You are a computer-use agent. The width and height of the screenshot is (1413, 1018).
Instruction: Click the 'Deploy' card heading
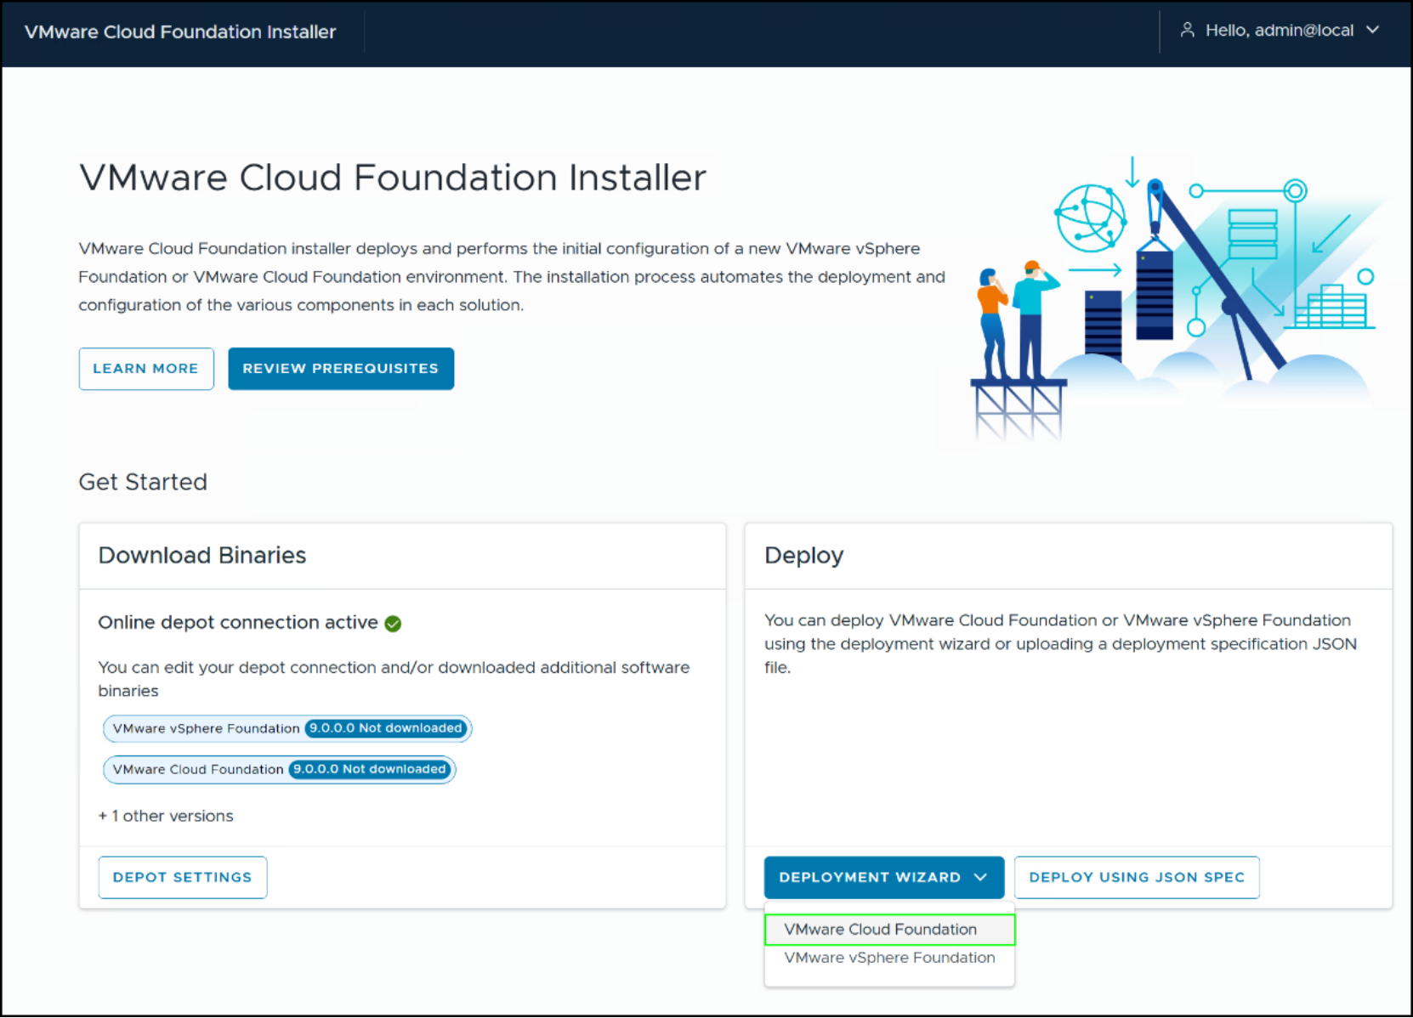[804, 556]
